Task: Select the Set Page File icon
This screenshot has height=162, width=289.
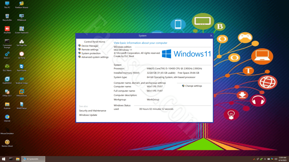Action: click(x=21, y=42)
